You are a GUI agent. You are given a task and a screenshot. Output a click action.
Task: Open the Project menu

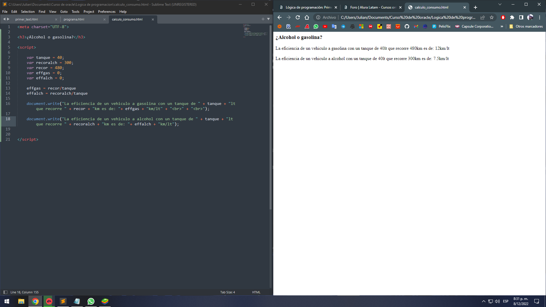[x=89, y=12]
